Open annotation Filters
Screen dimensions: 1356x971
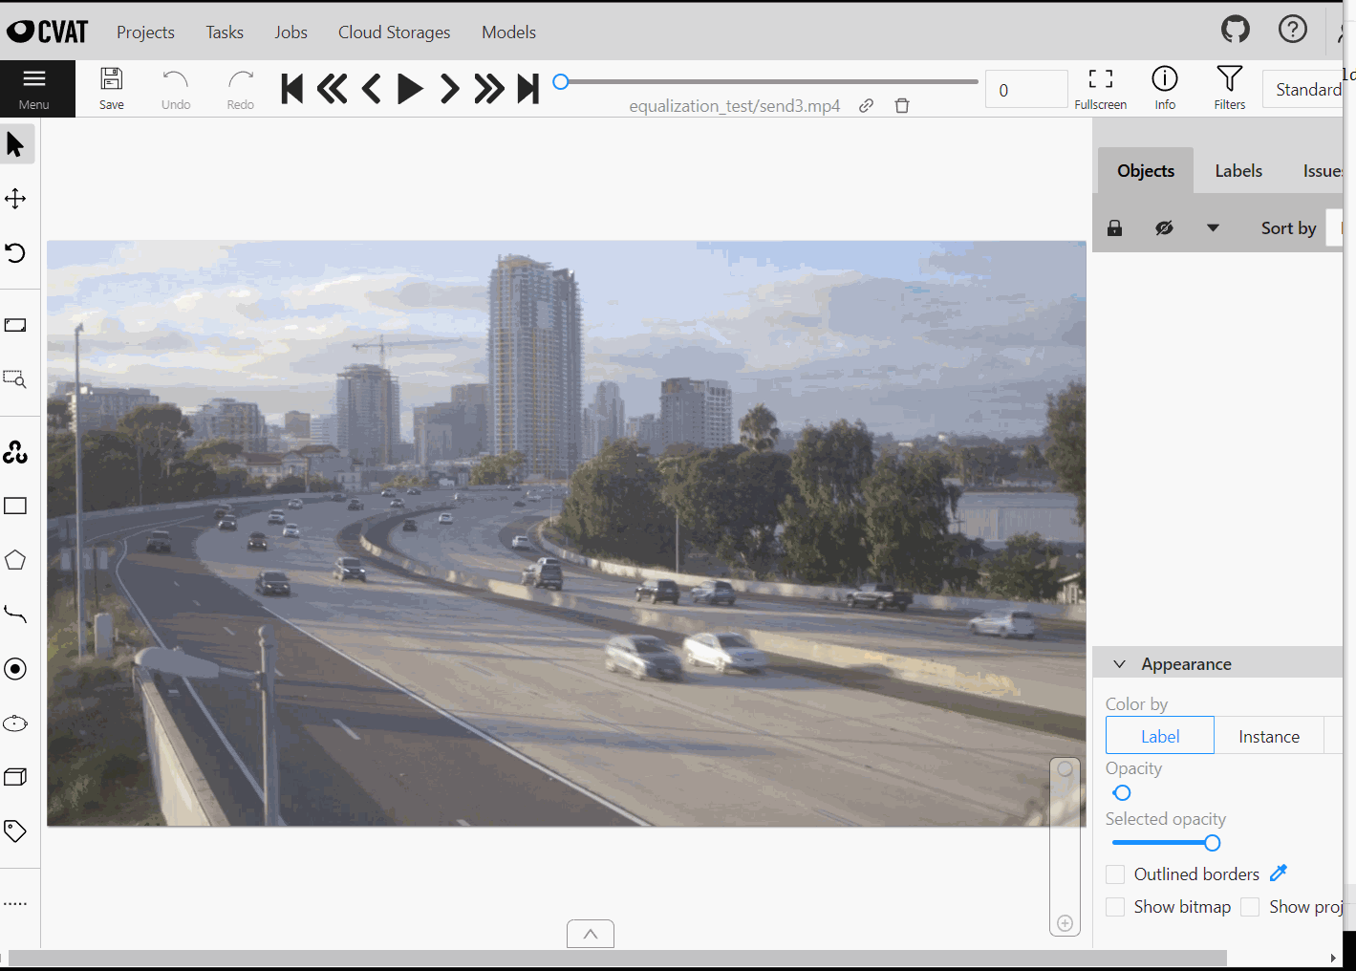coord(1230,89)
